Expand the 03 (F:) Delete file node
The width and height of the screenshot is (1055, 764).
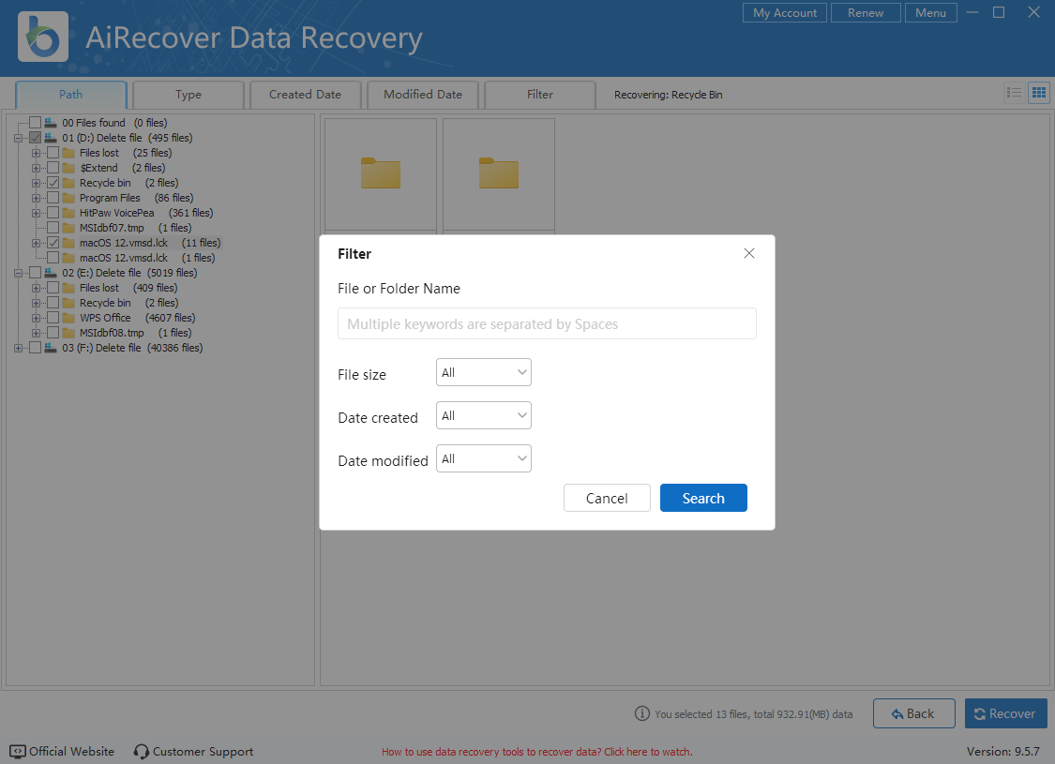19,348
